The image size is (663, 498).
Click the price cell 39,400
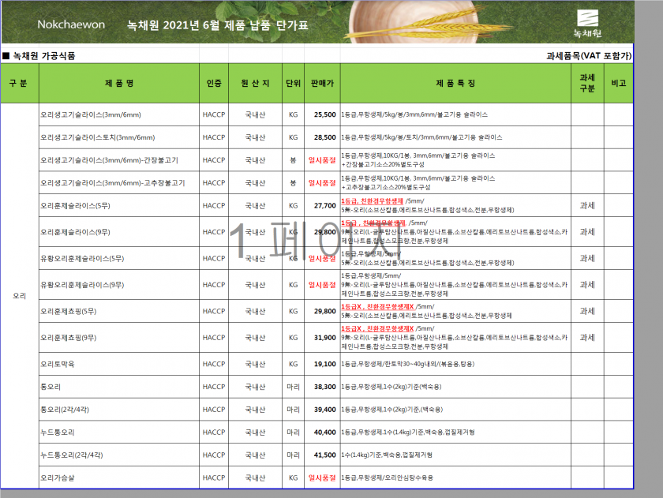(322, 410)
